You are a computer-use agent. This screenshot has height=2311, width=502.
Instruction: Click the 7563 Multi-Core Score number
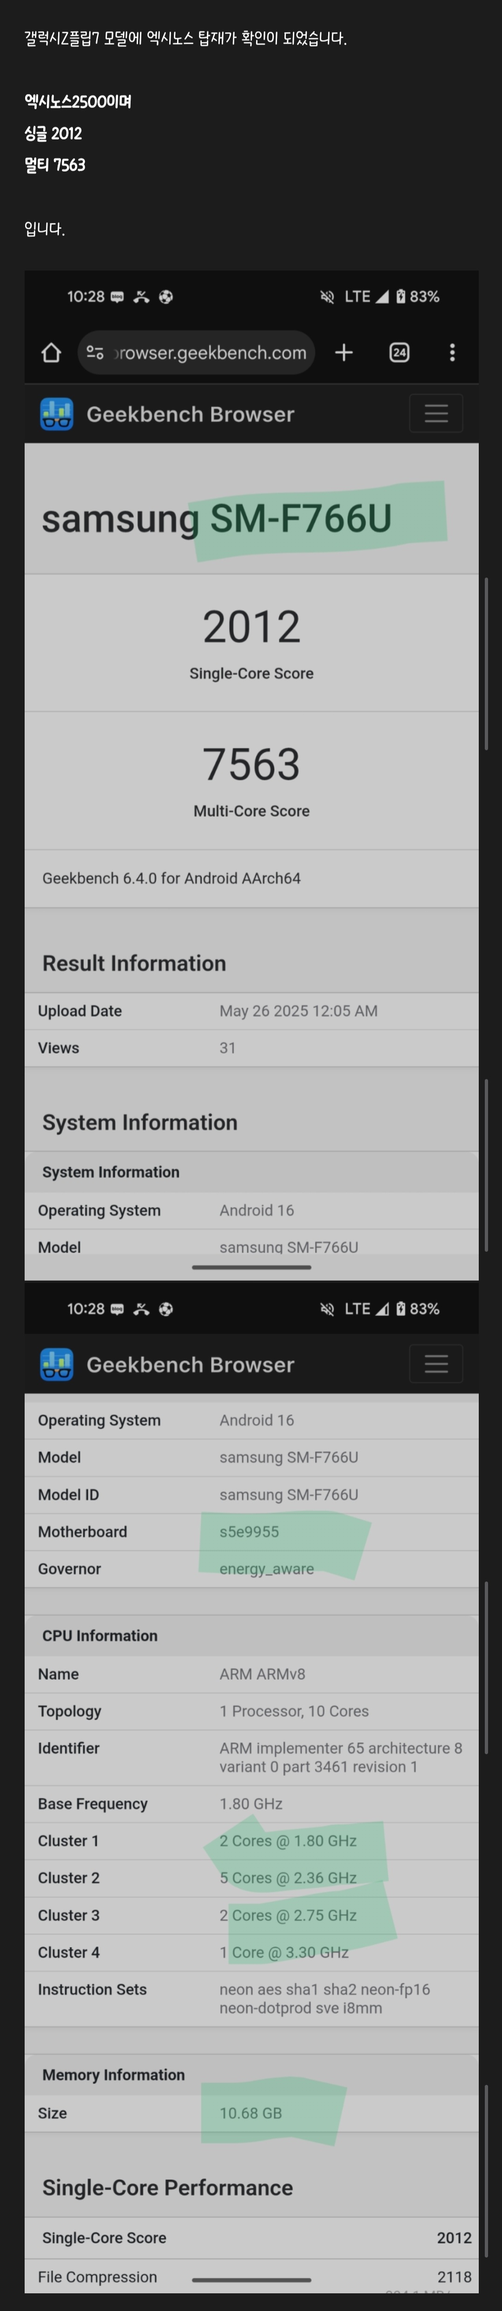[251, 763]
